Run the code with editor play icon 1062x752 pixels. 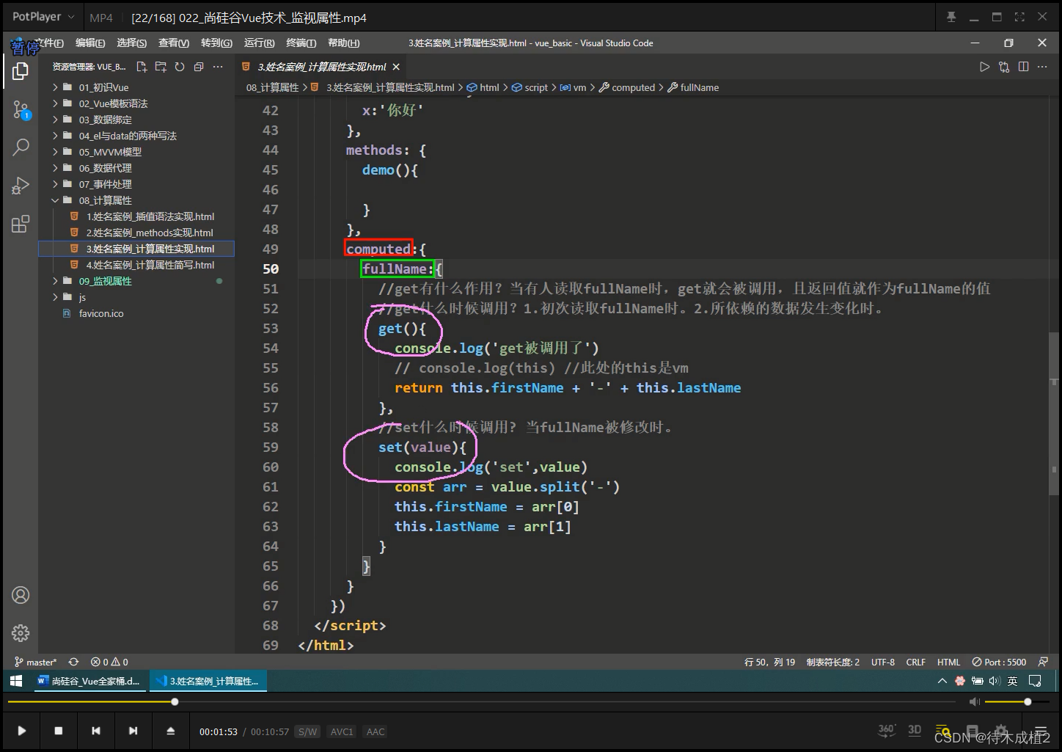[x=984, y=67]
